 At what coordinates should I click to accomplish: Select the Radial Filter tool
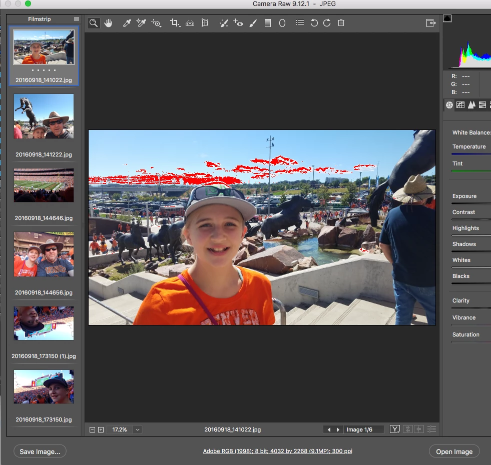coord(282,23)
